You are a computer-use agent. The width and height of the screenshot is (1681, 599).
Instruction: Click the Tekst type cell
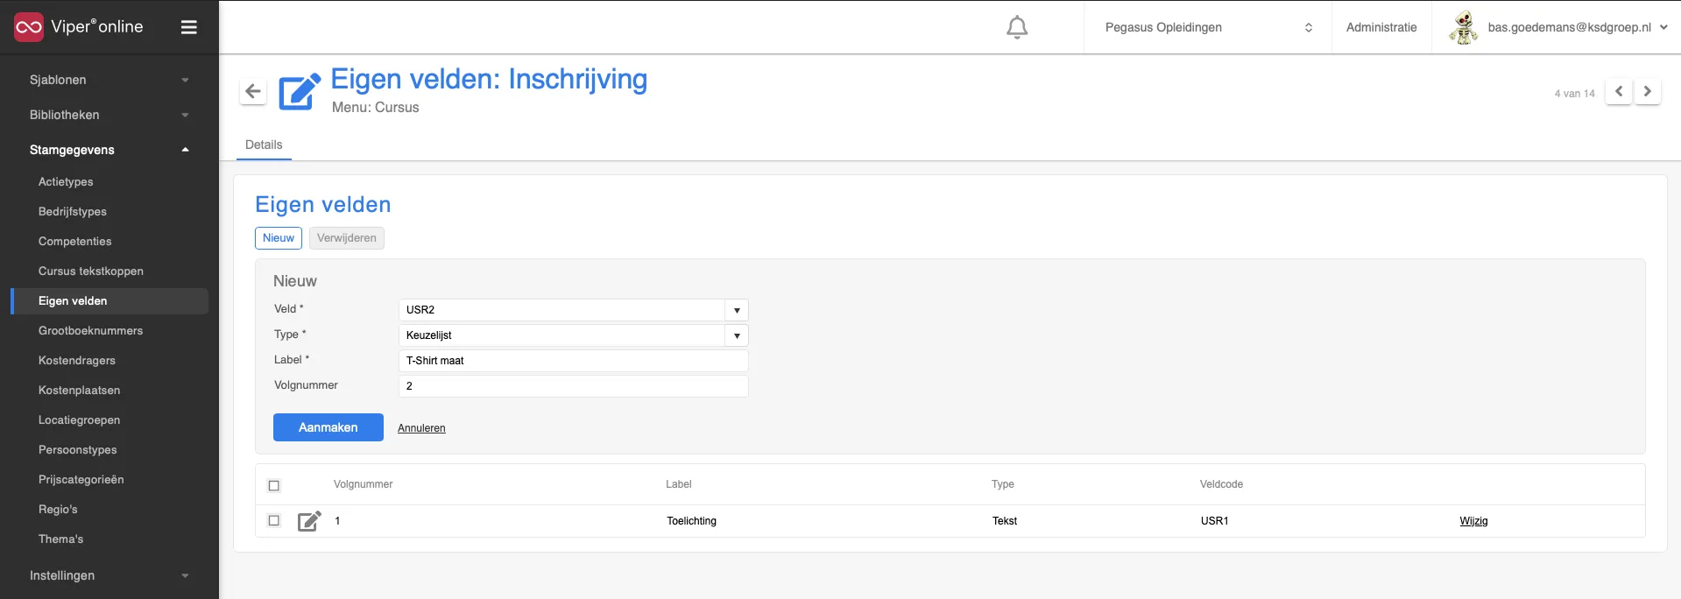click(x=1005, y=521)
